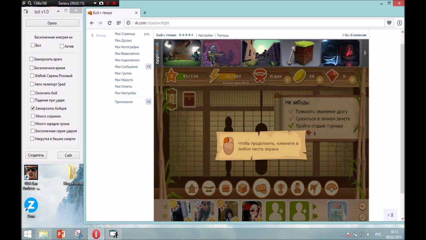
Task: Open the kicking fighter training icon
Action: 314,188
